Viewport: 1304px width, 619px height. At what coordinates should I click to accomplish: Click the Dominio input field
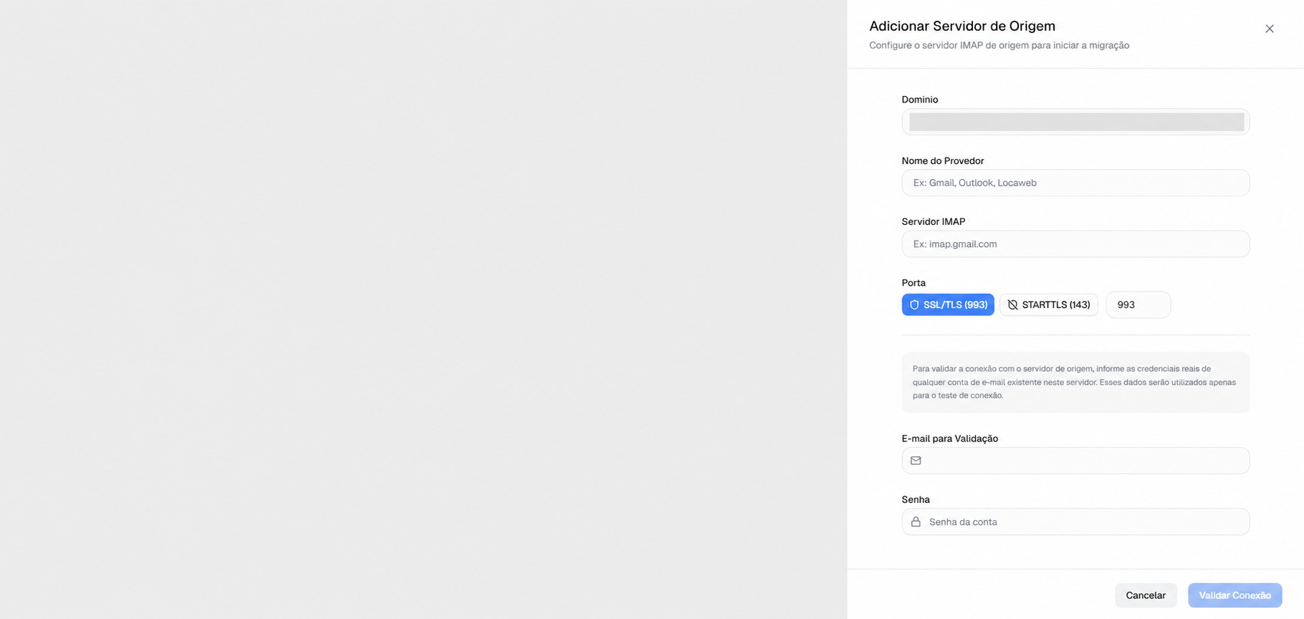[x=1075, y=122]
